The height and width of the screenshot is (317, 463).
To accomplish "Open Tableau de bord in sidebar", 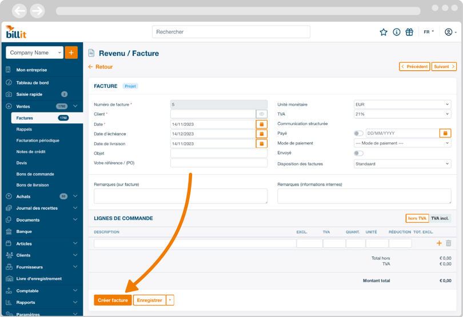I will (33, 83).
